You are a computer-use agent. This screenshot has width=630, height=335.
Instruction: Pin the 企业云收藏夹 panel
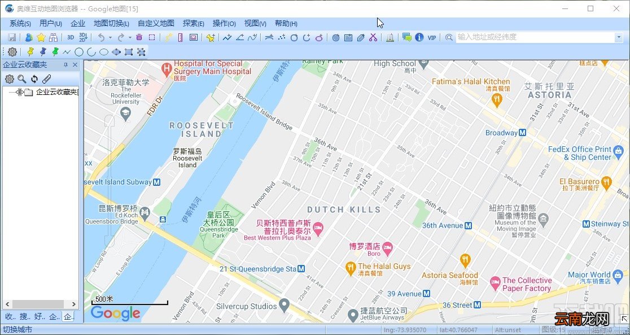[66, 65]
